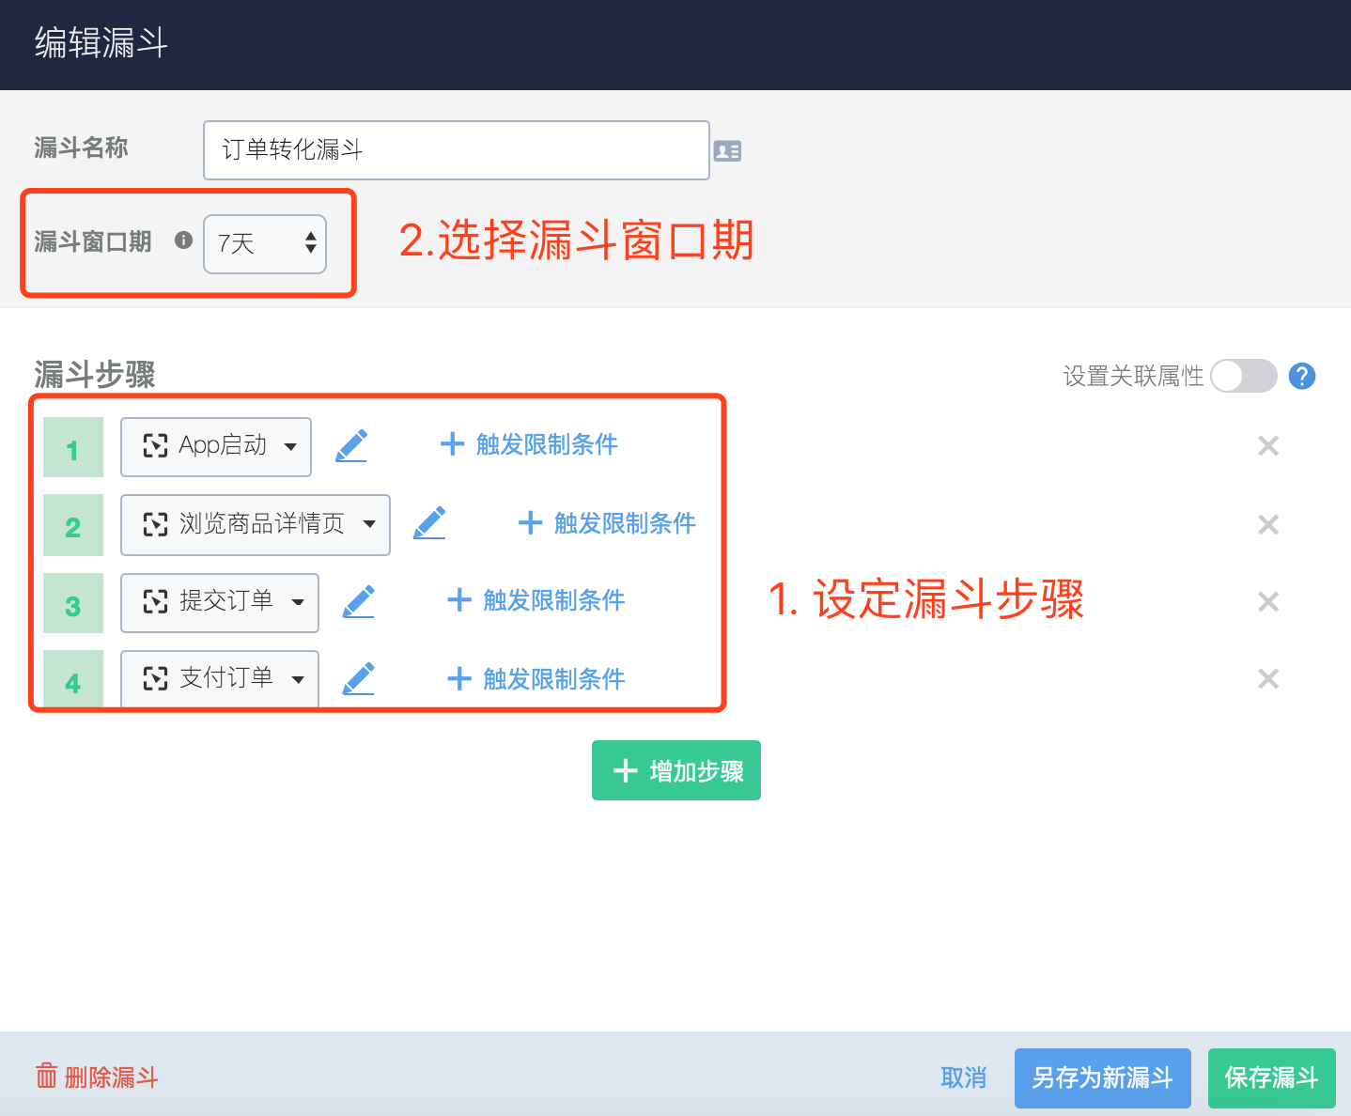Image resolution: width=1351 pixels, height=1116 pixels.
Task: Click the pencil edit icon for 支付订单 step
Action: [358, 678]
